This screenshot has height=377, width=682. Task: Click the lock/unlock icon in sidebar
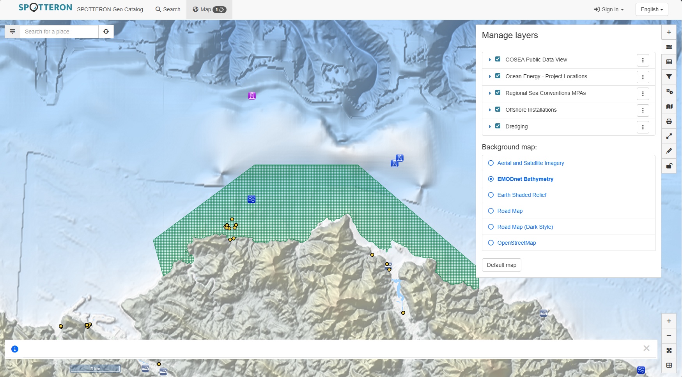tap(670, 166)
